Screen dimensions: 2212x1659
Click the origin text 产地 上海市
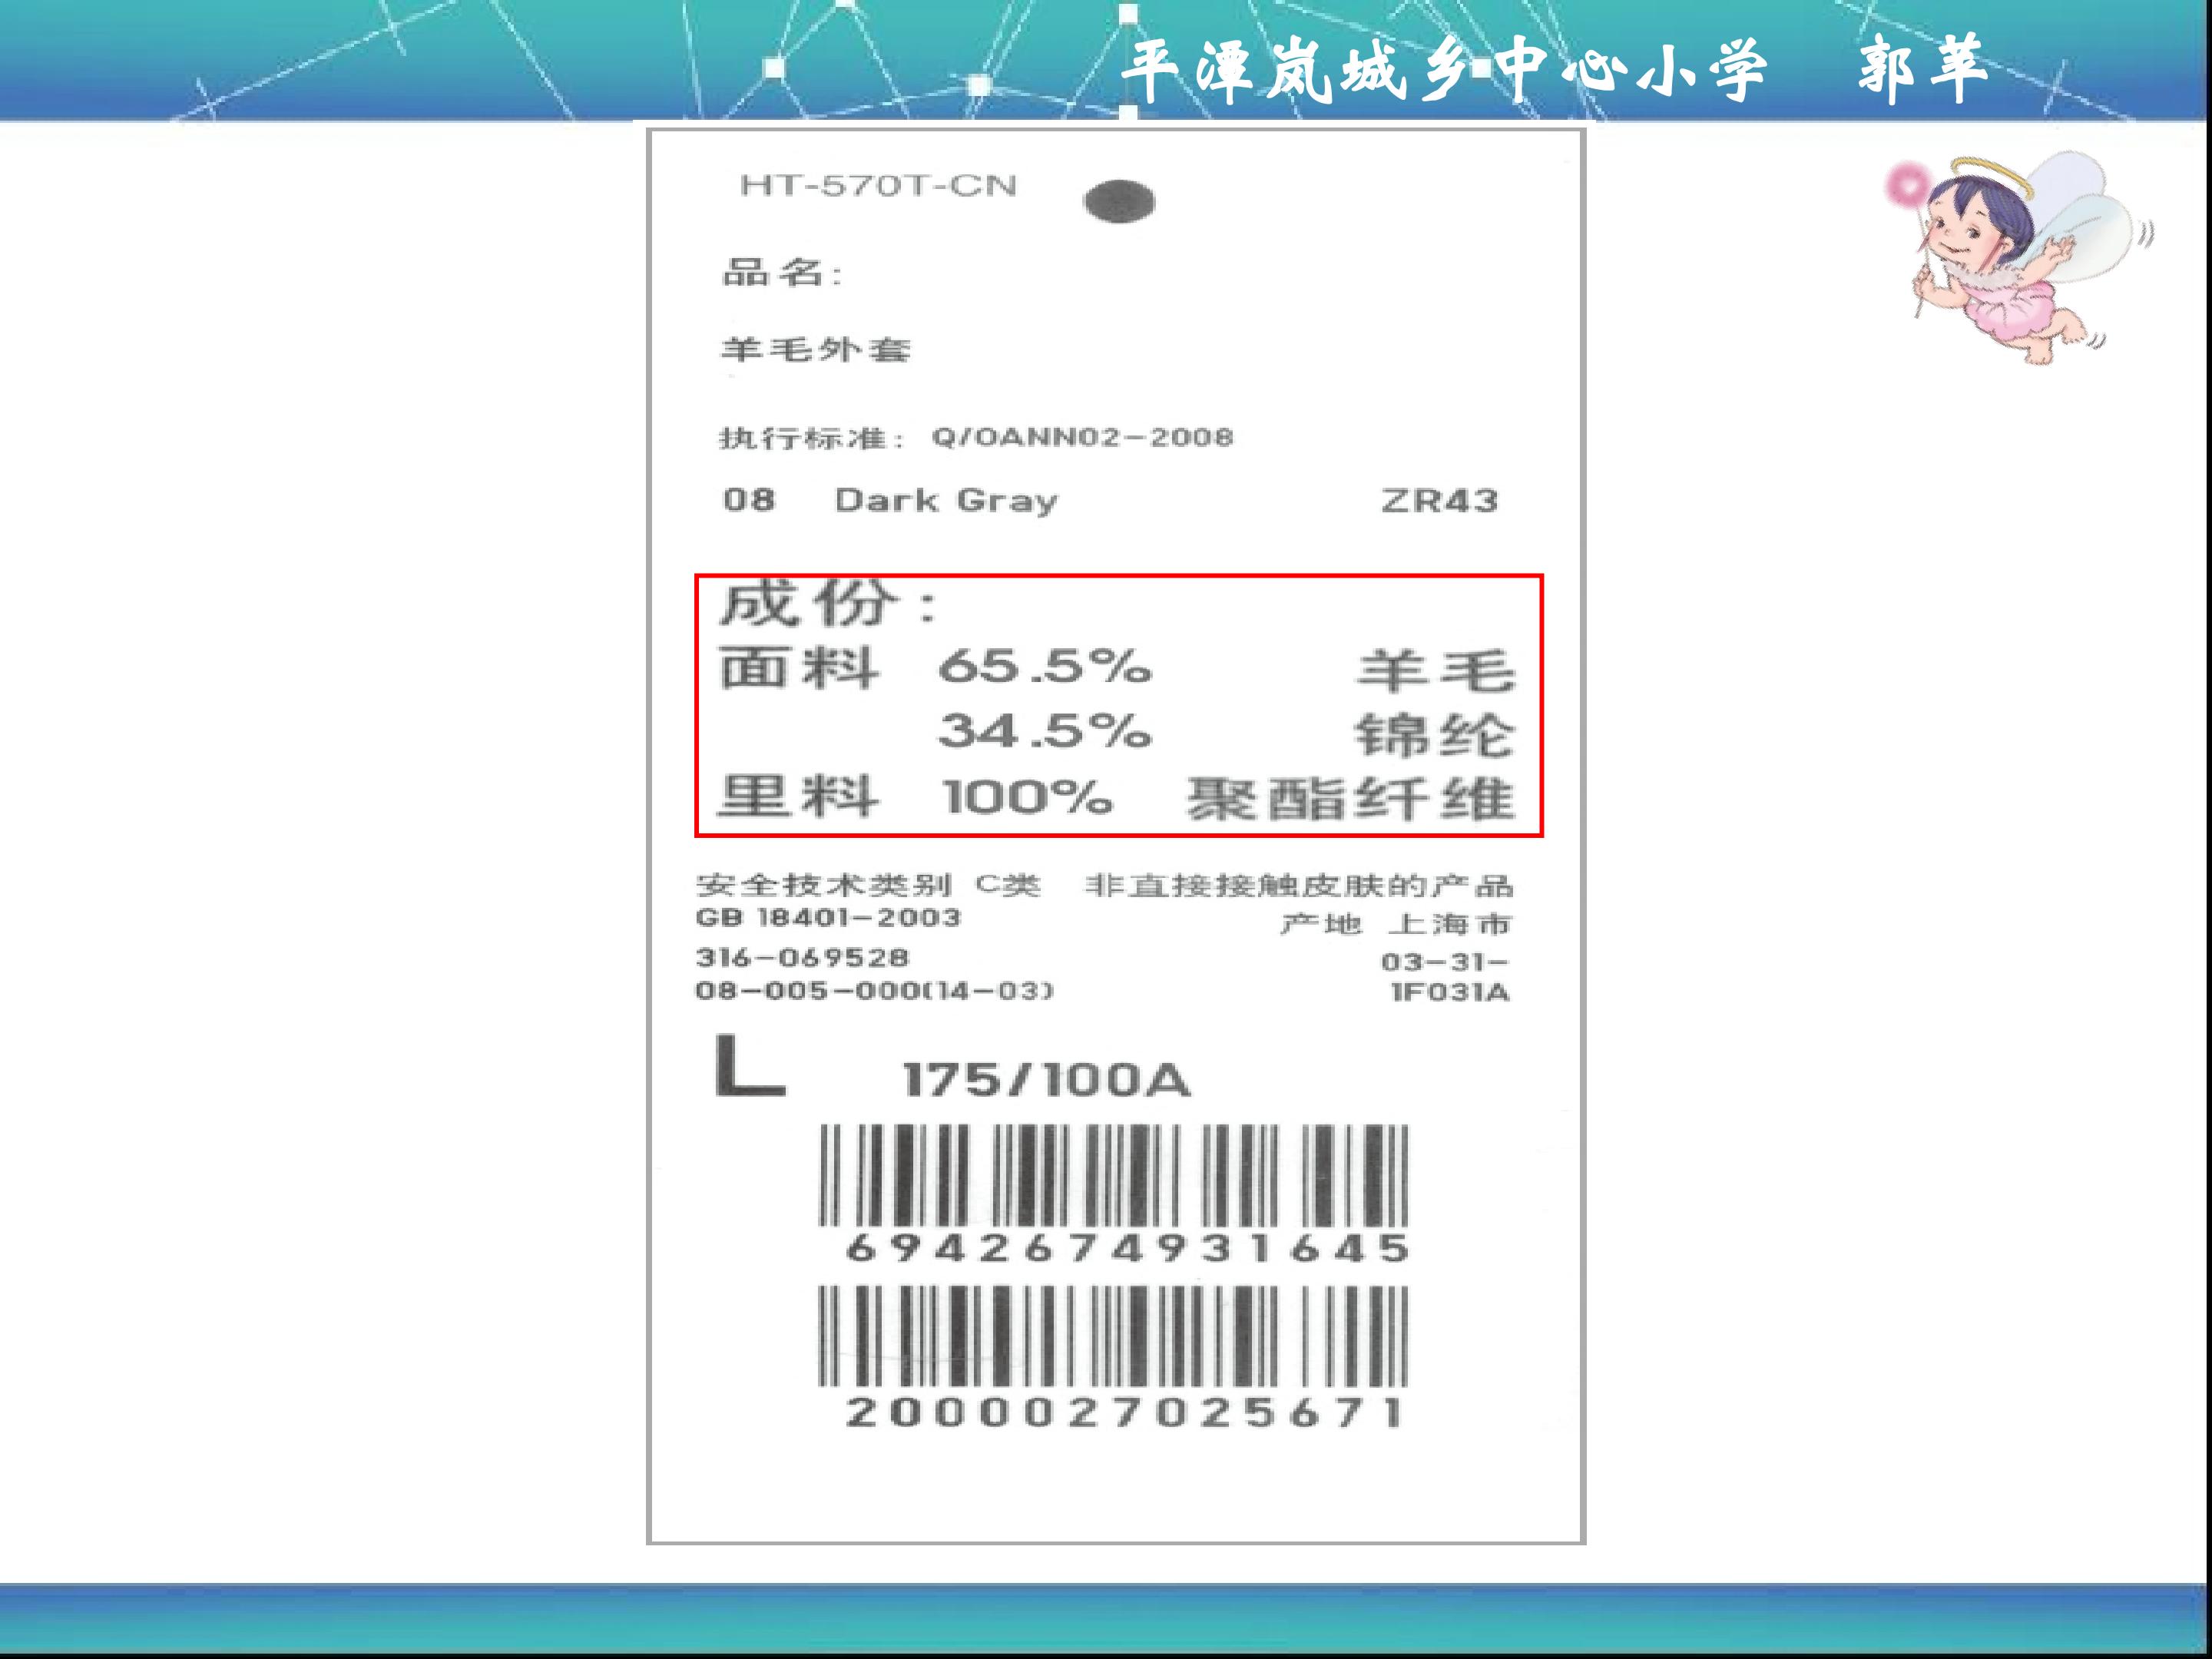point(1396,924)
